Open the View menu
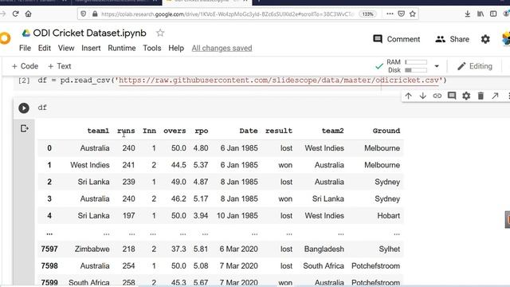 point(66,48)
